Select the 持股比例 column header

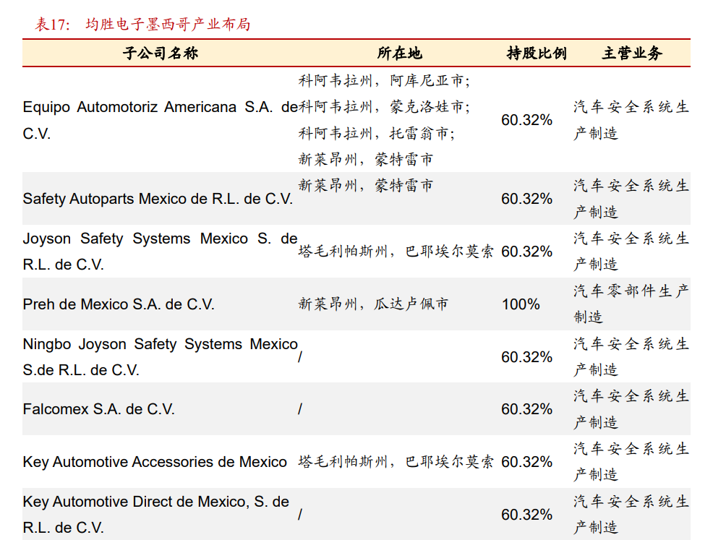(536, 53)
